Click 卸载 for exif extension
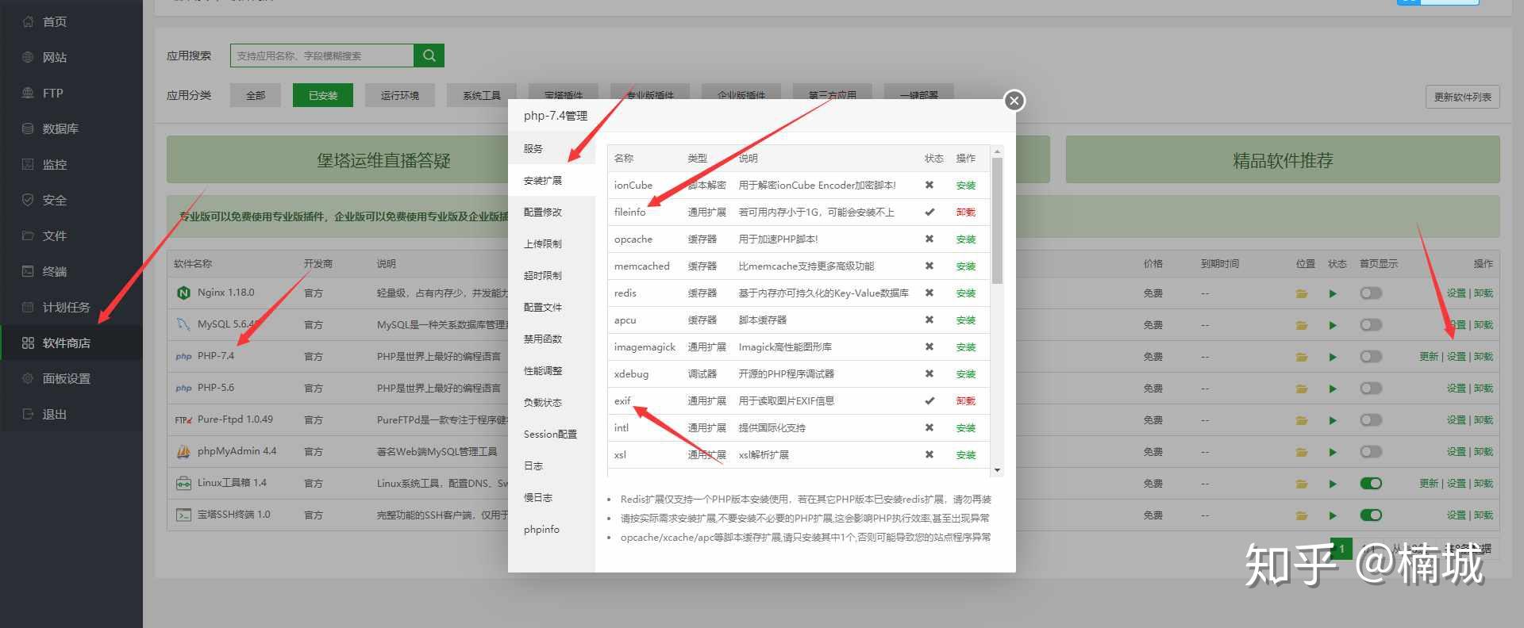This screenshot has width=1524, height=628. [x=966, y=401]
